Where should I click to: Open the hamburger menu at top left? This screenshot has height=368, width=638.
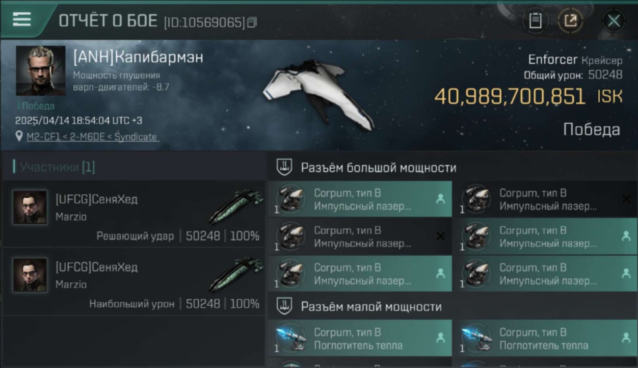tap(22, 20)
